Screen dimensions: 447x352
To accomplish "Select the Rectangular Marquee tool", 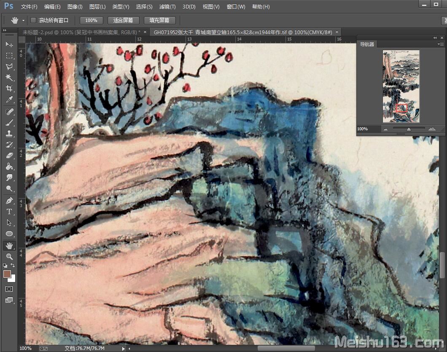I will (9, 55).
